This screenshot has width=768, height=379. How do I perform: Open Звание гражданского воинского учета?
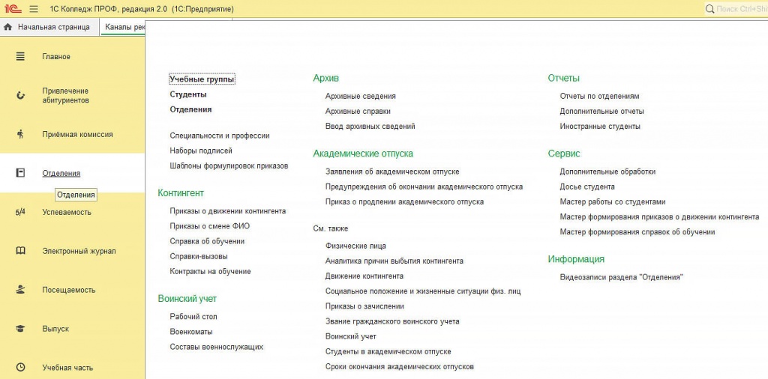tap(391, 322)
